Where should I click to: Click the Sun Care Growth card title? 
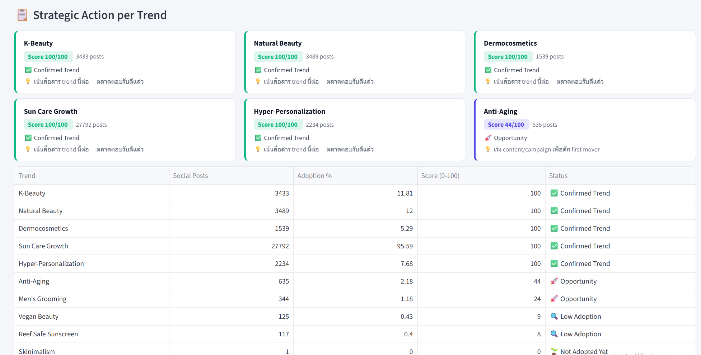click(x=51, y=111)
